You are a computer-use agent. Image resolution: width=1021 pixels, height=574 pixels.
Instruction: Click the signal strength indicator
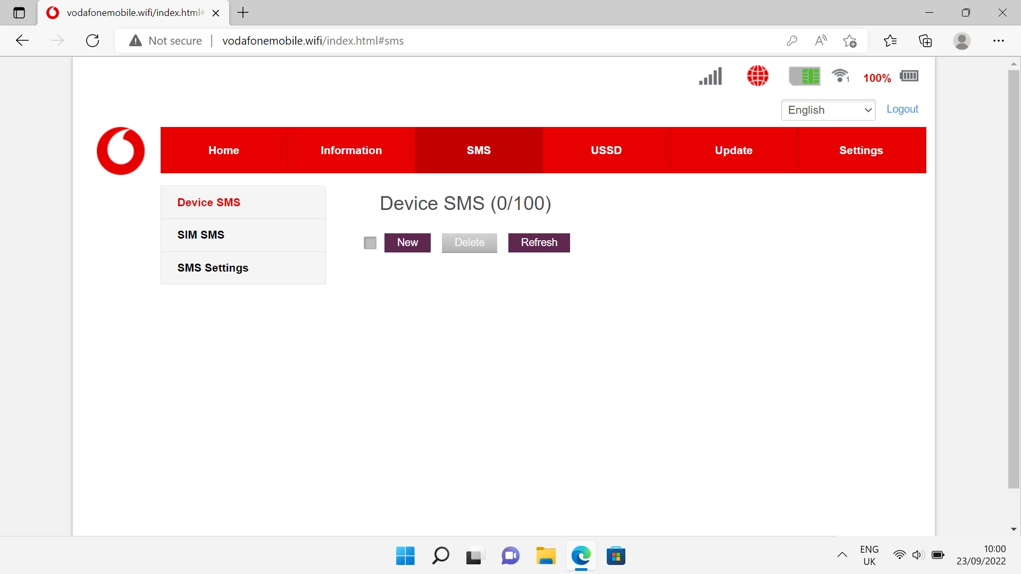[710, 76]
